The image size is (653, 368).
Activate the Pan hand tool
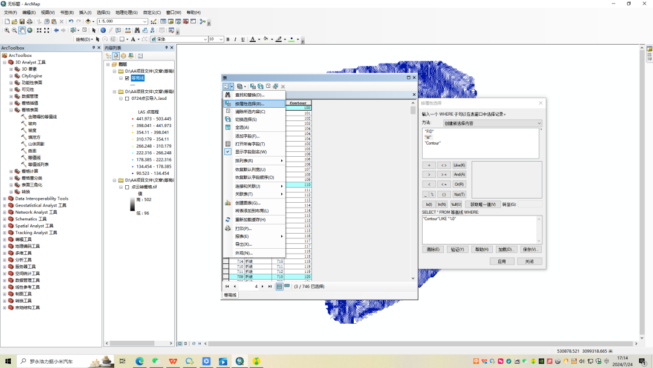(22, 30)
